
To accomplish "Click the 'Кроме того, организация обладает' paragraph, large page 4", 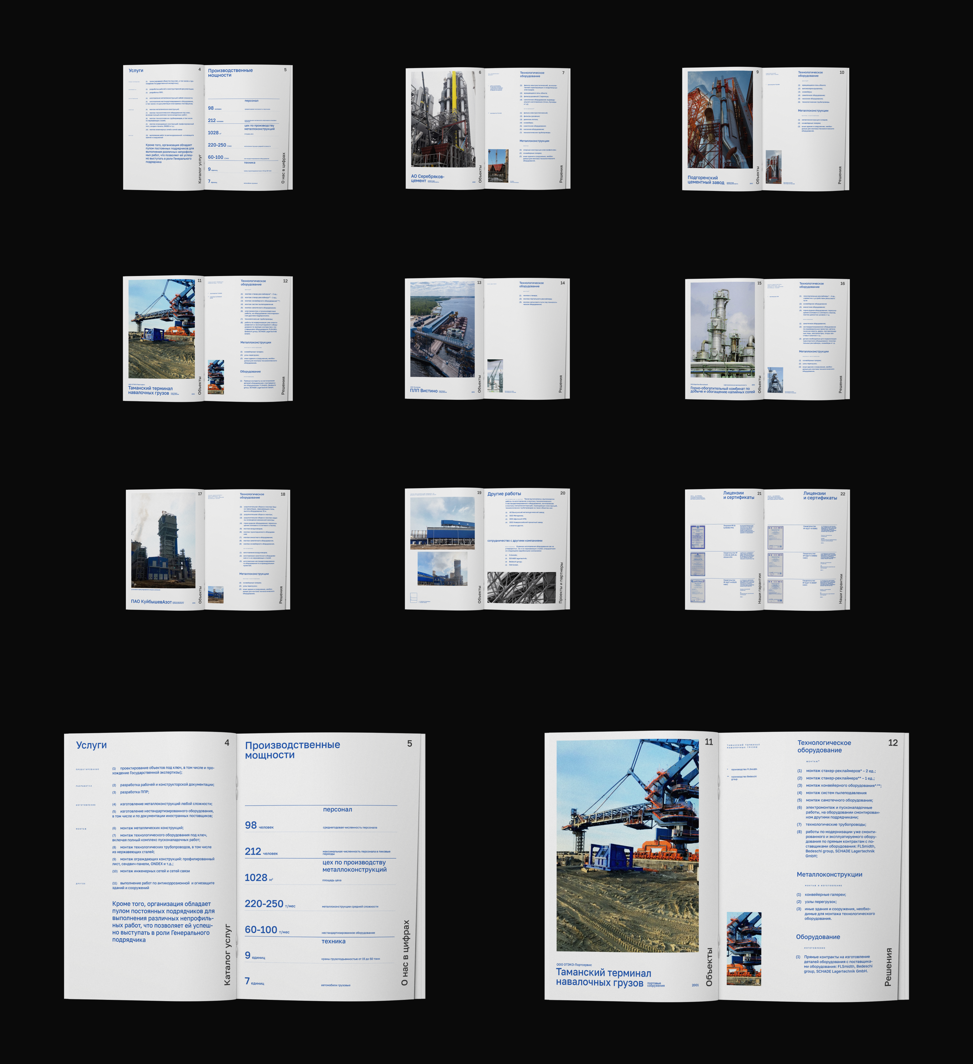I will click(163, 921).
